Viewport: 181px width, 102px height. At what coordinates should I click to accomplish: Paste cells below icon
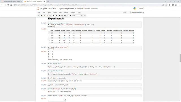click(x=50, y=16)
